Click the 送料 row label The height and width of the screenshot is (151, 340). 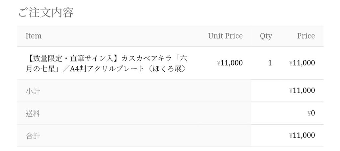[33, 113]
